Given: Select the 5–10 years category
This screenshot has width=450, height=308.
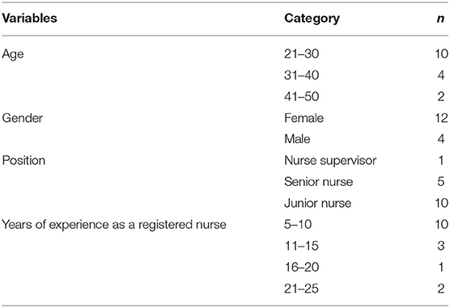Looking at the screenshot, I should point(298,225).
